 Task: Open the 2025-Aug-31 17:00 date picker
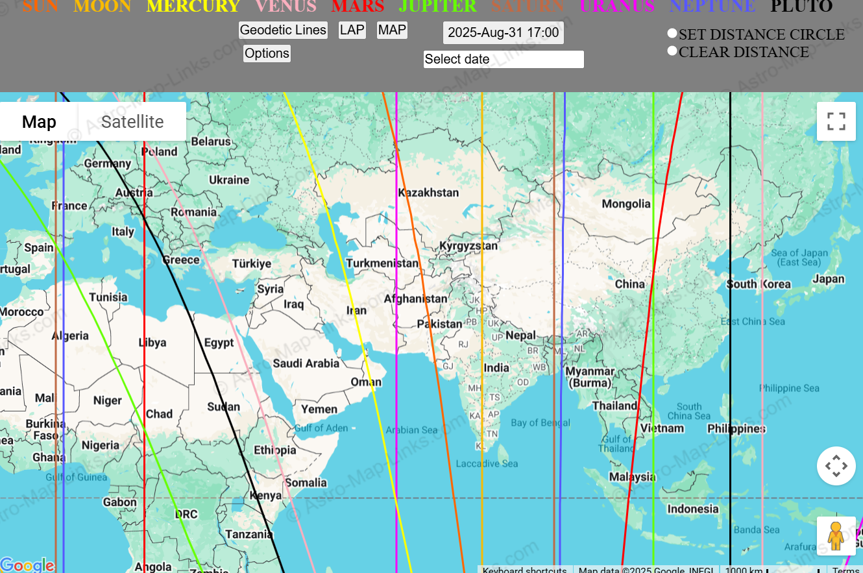pyautogui.click(x=503, y=33)
